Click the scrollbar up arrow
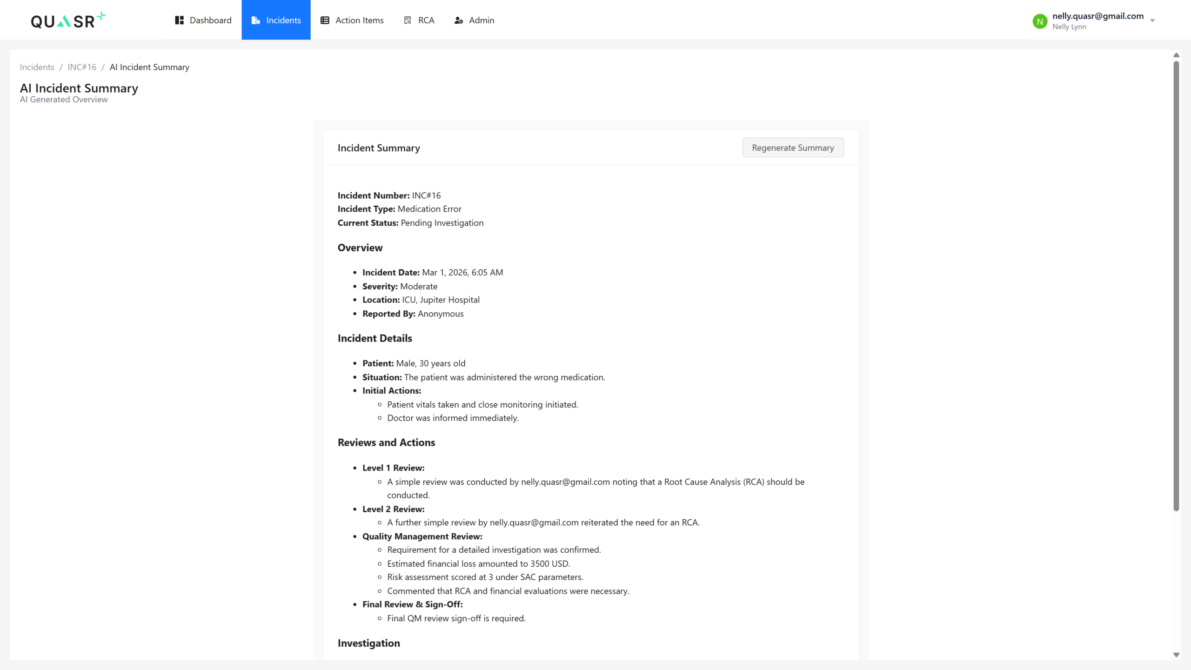Image resolution: width=1191 pixels, height=670 pixels. click(1176, 55)
